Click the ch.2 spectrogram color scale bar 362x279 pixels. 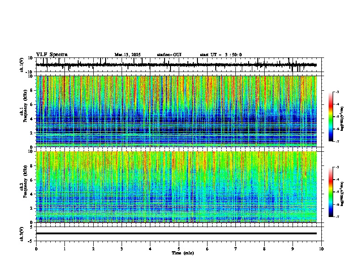330,192
